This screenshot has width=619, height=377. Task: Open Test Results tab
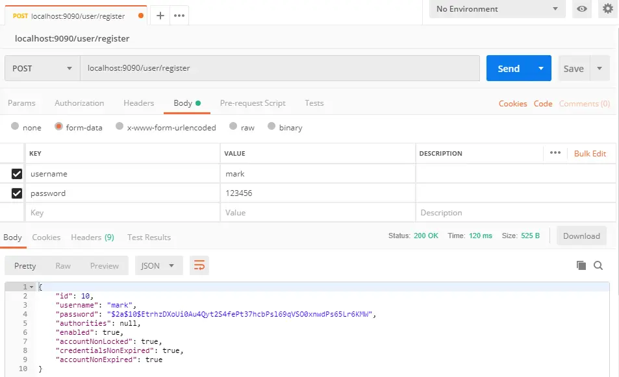point(149,237)
